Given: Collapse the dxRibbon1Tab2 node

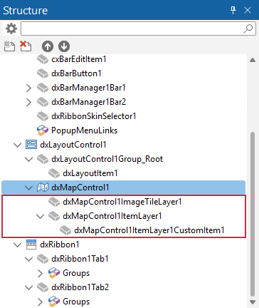Looking at the screenshot, I should 29,287.
